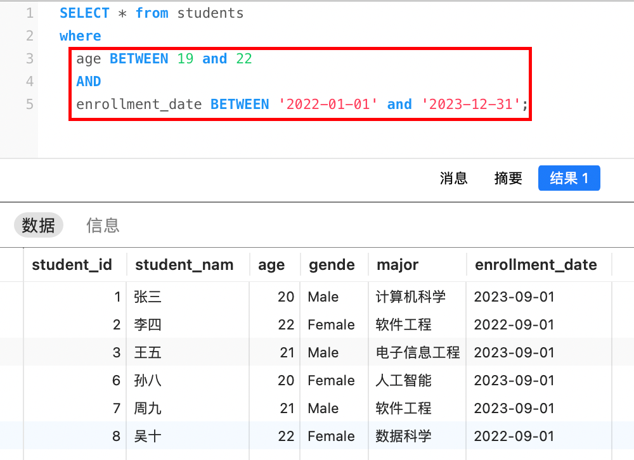Click enrollment_date identifier in the query
Image resolution: width=634 pixels, height=460 pixels.
(139, 105)
